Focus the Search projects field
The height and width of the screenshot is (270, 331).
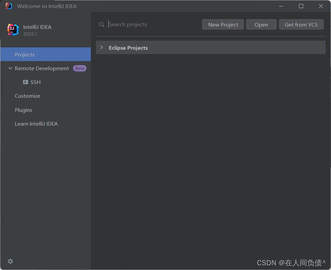point(153,25)
